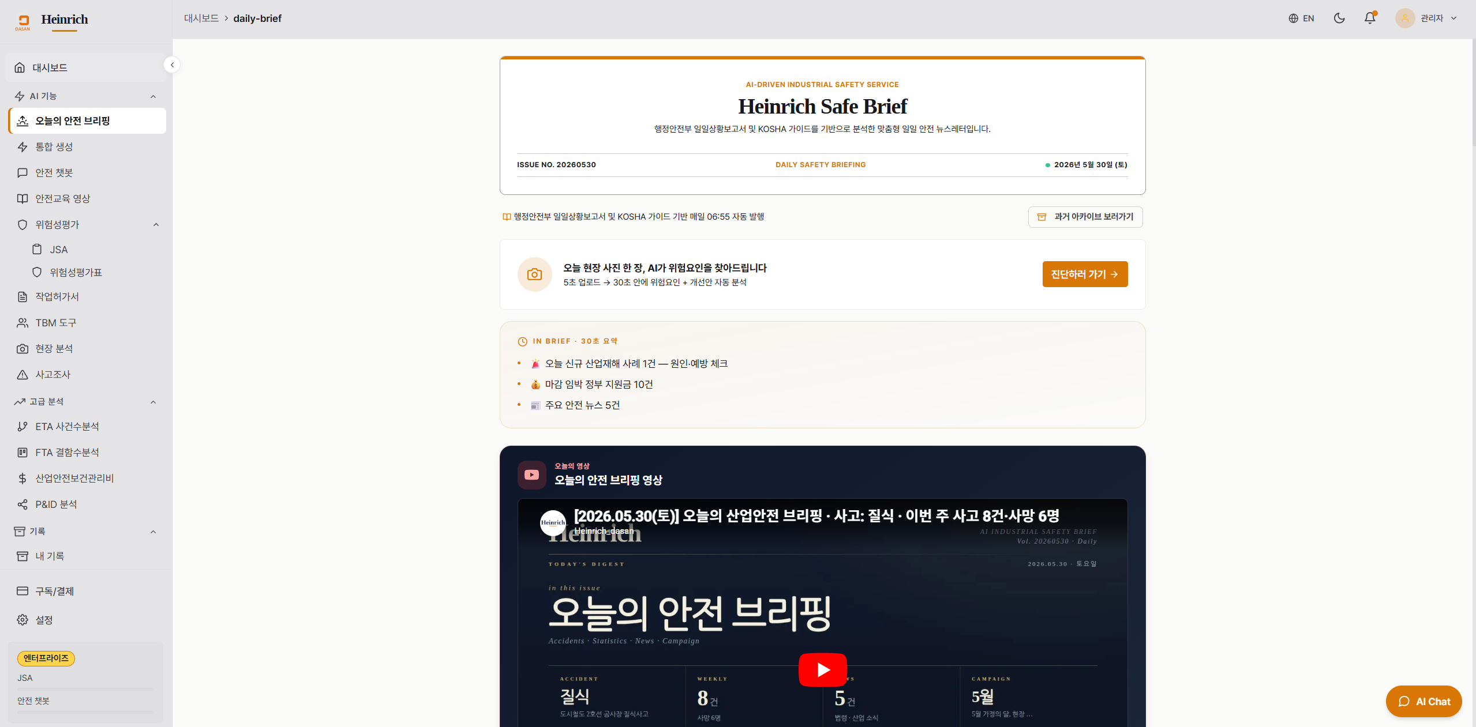Image resolution: width=1476 pixels, height=727 pixels.
Task: Click the date '2026년 5월 30일 (토)'
Action: (x=1090, y=164)
